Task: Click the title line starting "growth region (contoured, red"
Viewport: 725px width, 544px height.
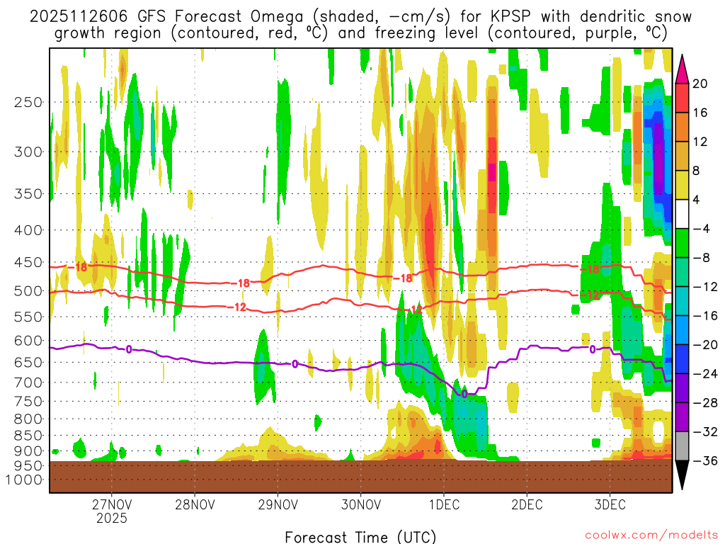Action: (360, 33)
